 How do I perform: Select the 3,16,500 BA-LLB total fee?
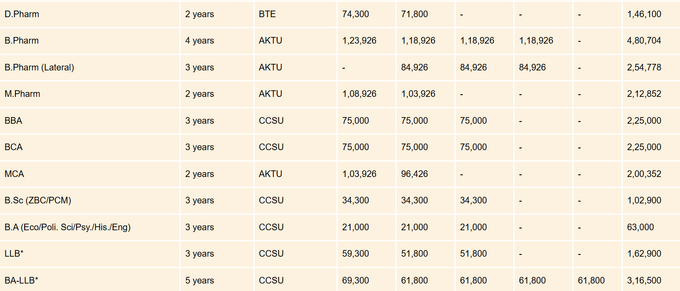644,280
